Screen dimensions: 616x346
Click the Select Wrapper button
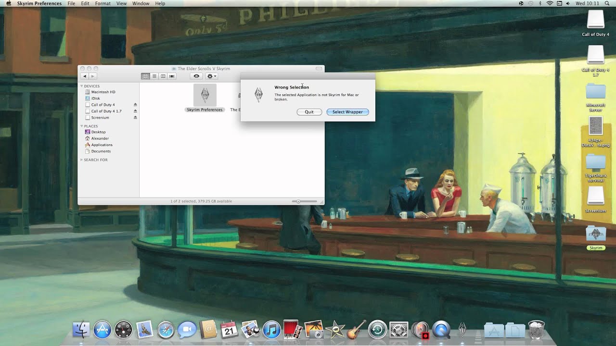point(347,112)
